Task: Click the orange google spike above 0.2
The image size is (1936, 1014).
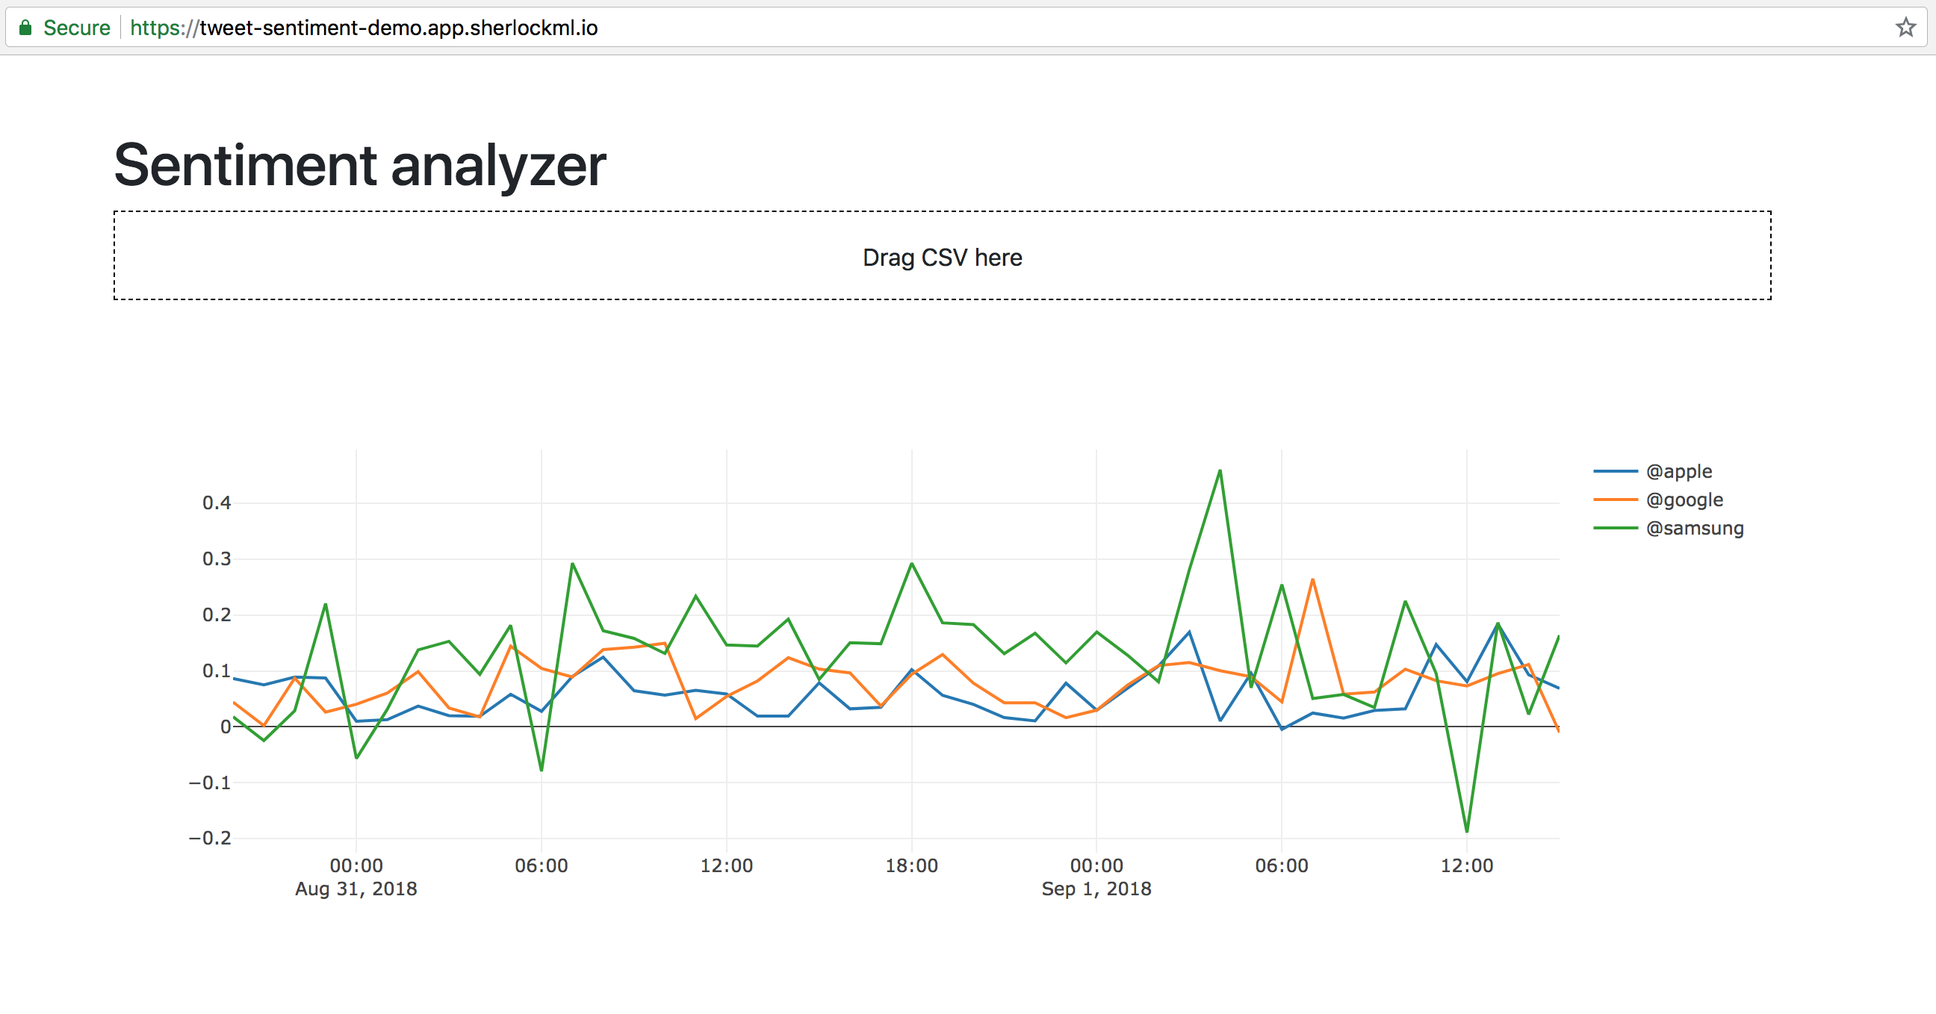Action: [x=1312, y=580]
